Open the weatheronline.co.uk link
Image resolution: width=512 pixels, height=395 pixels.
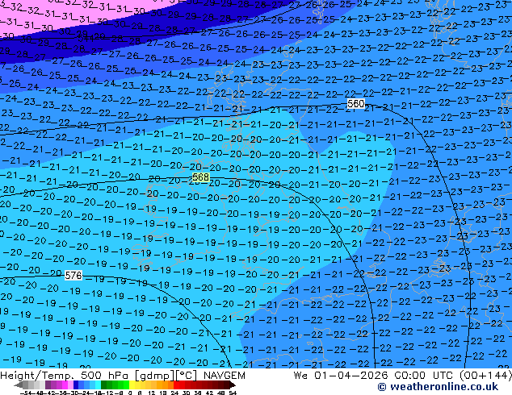click(x=438, y=387)
